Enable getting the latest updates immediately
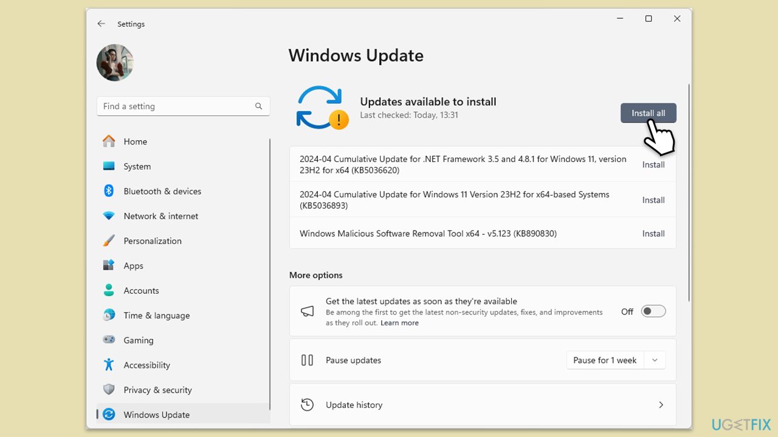The height and width of the screenshot is (437, 778). (x=653, y=311)
